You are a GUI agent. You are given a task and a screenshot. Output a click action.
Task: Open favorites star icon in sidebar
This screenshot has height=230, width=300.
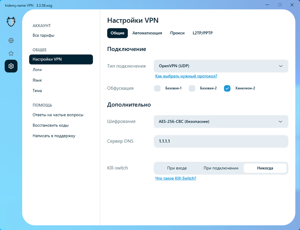click(x=11, y=53)
